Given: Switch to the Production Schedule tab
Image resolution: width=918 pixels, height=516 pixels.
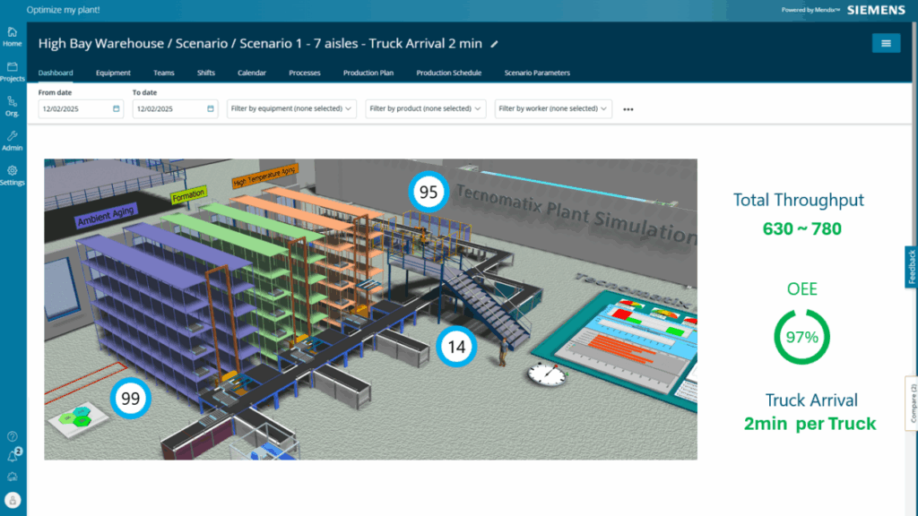Looking at the screenshot, I should [448, 73].
